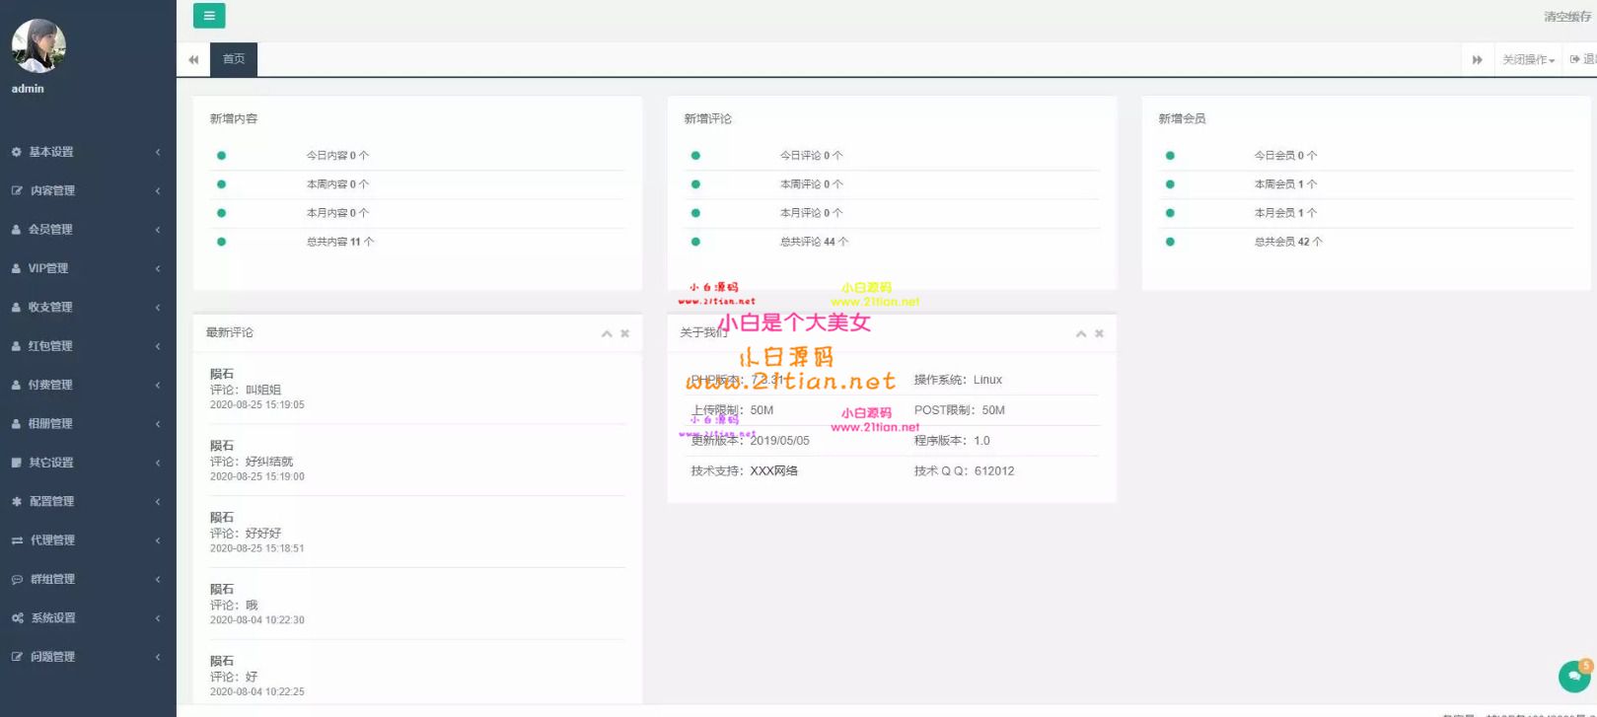Click the 新增会员 panel heading
1597x717 pixels.
click(1182, 118)
